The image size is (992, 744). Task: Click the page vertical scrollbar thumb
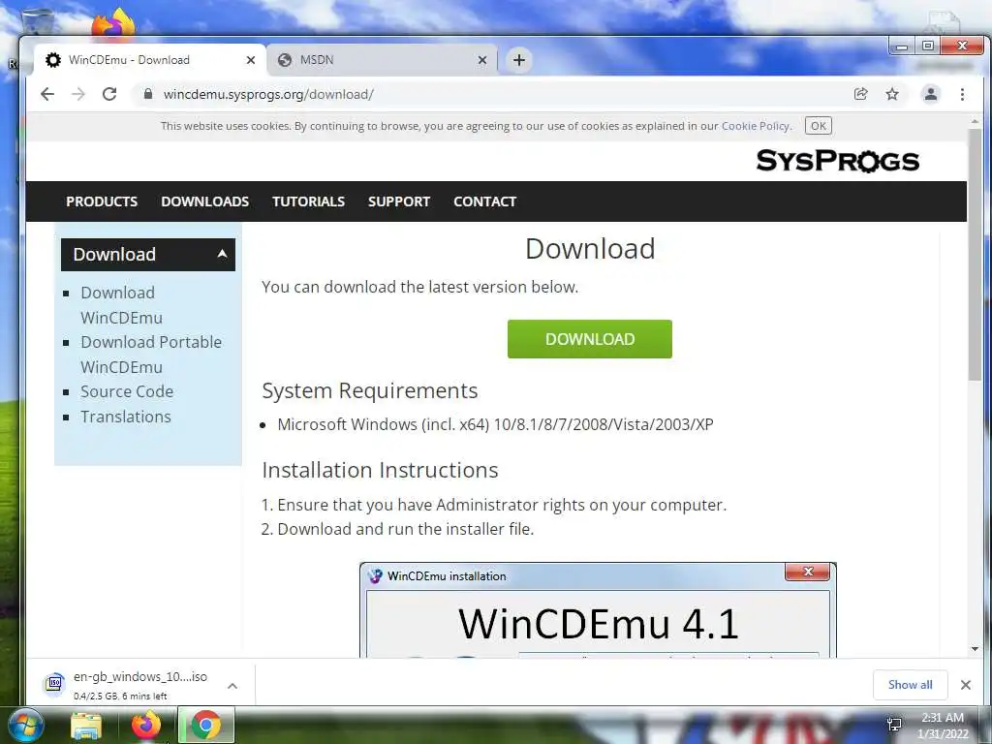click(975, 253)
